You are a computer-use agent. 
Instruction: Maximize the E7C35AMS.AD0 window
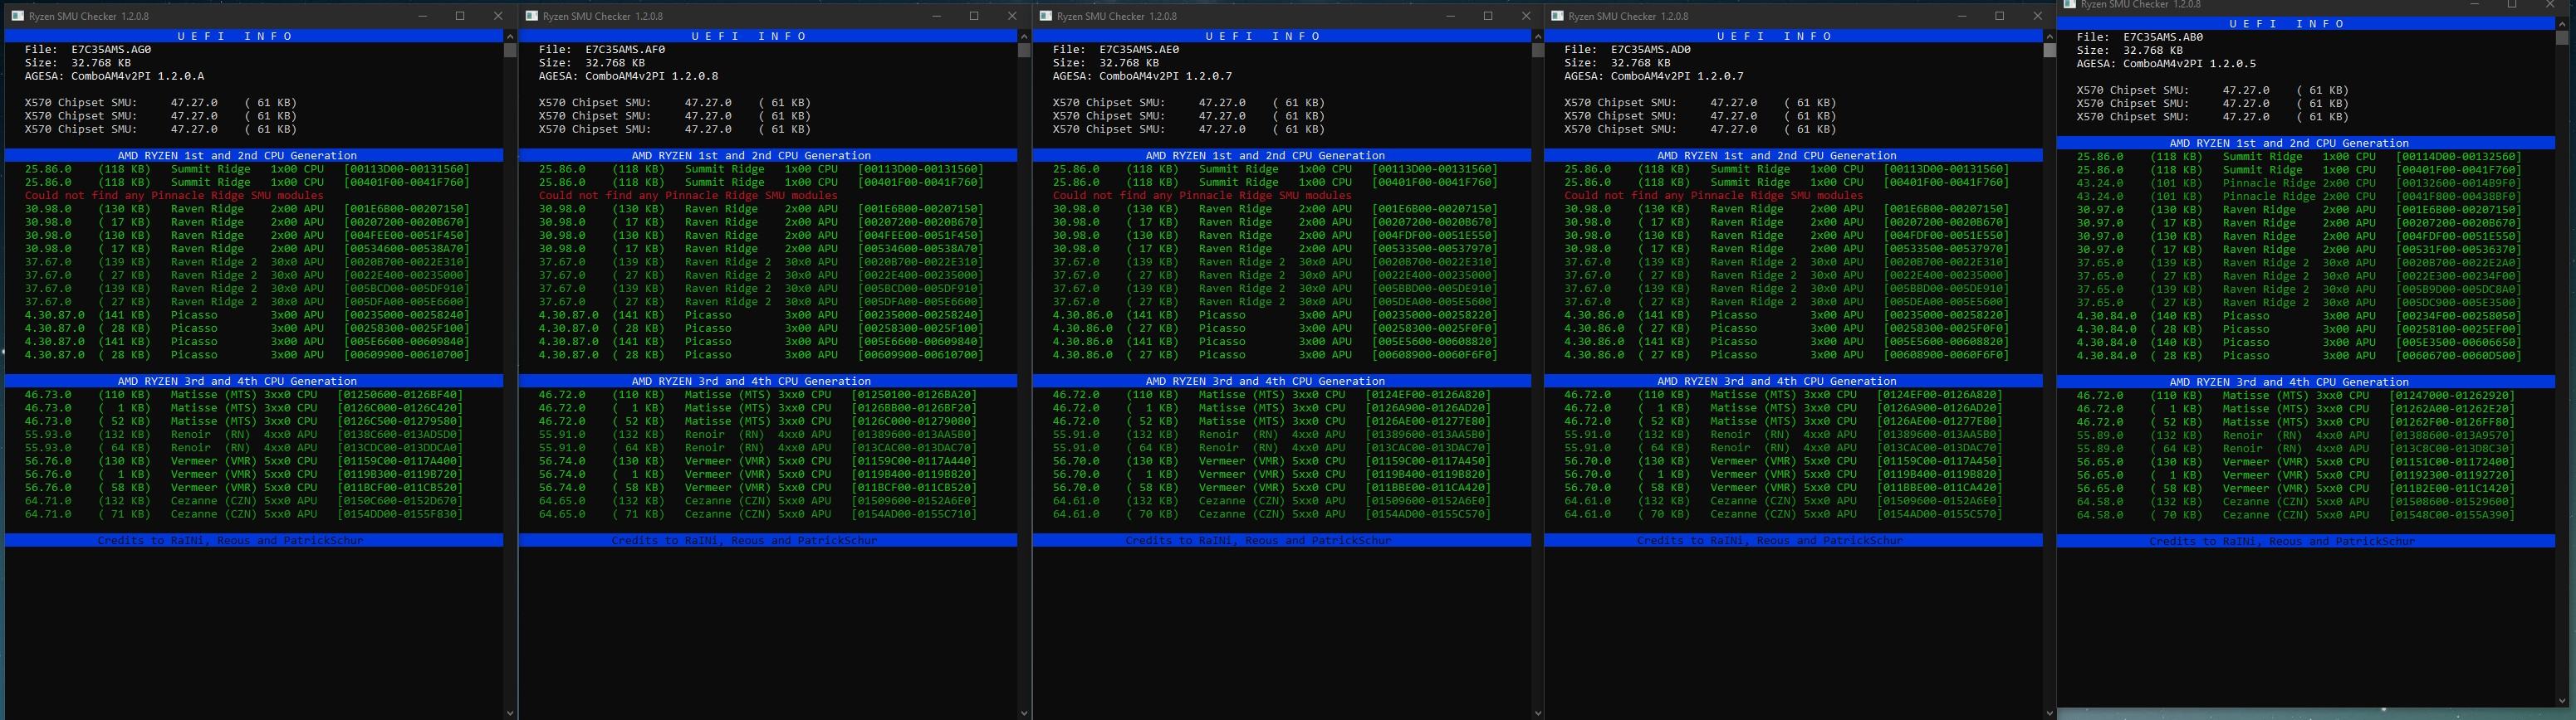[2000, 16]
